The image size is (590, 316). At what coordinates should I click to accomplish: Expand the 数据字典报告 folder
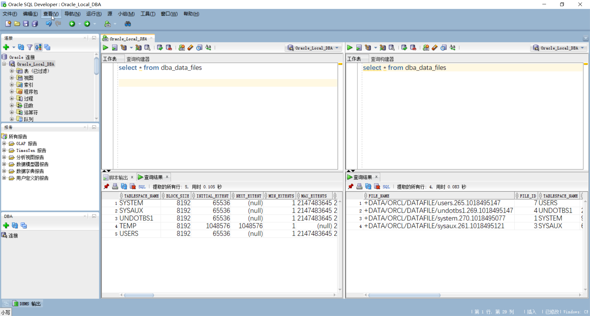pyautogui.click(x=4, y=171)
